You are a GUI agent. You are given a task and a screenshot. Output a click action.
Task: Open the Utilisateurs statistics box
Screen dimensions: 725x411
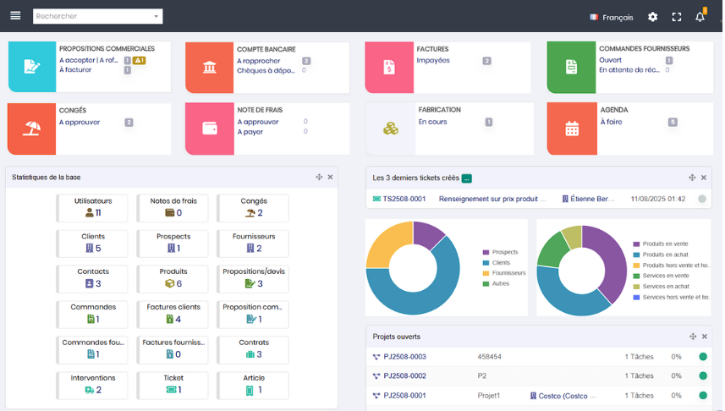coord(93,207)
